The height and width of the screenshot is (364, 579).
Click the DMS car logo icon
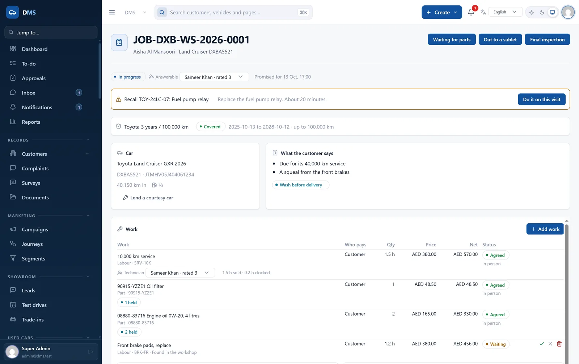(x=13, y=12)
